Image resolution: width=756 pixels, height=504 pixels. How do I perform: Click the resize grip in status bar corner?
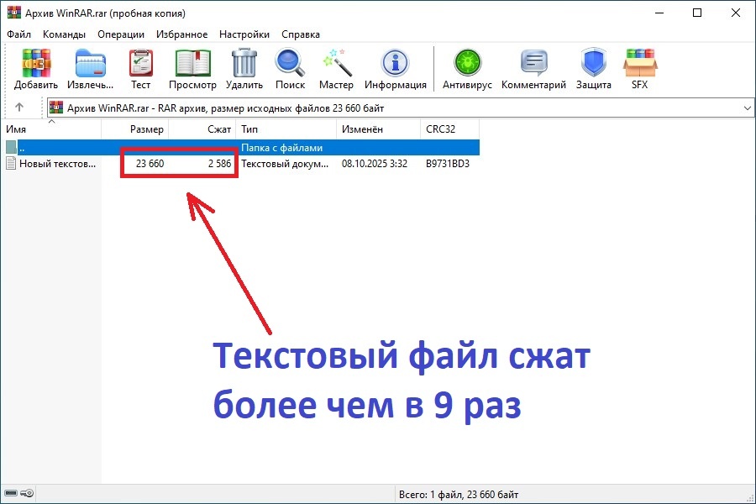(749, 497)
